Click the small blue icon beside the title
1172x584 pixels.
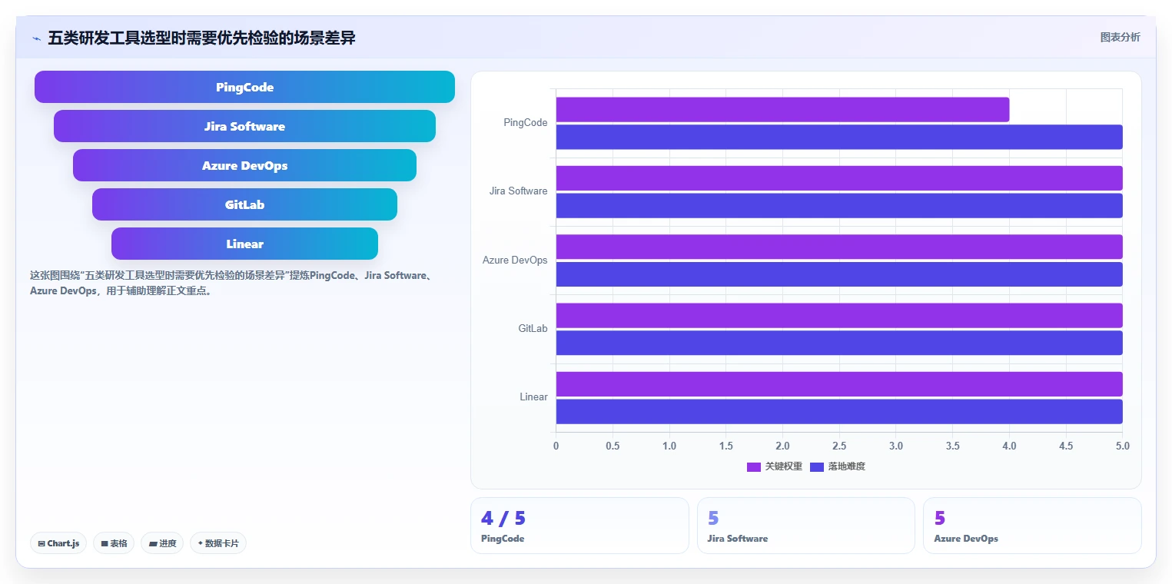tap(36, 38)
